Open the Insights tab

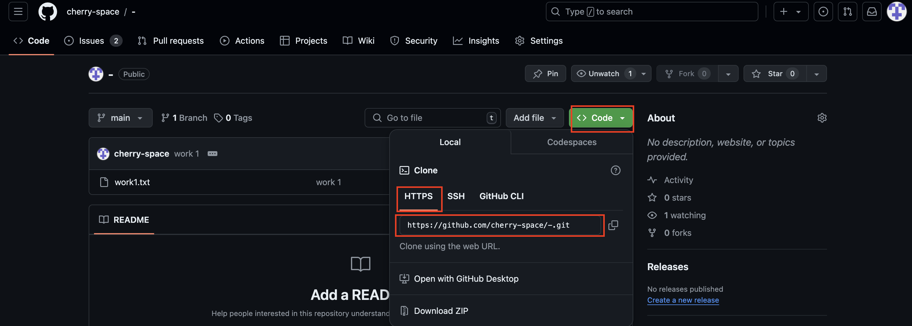tap(476, 41)
